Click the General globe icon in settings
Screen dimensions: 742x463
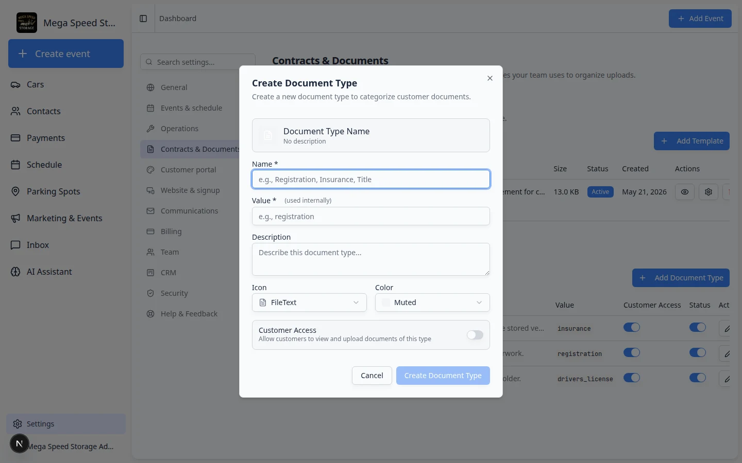point(150,87)
